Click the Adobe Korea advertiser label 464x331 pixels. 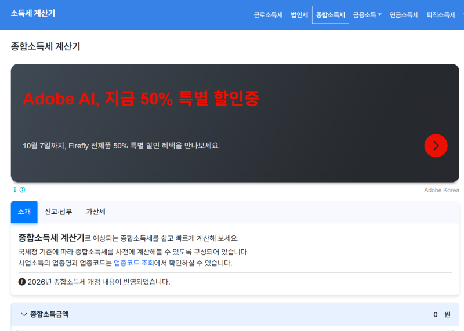441,190
